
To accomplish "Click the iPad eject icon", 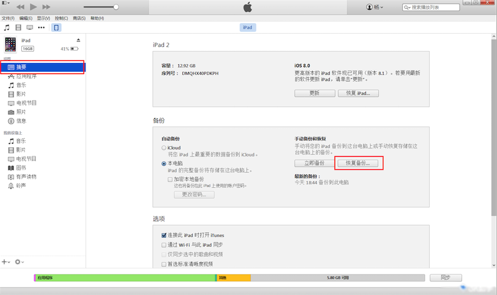I will (x=78, y=40).
